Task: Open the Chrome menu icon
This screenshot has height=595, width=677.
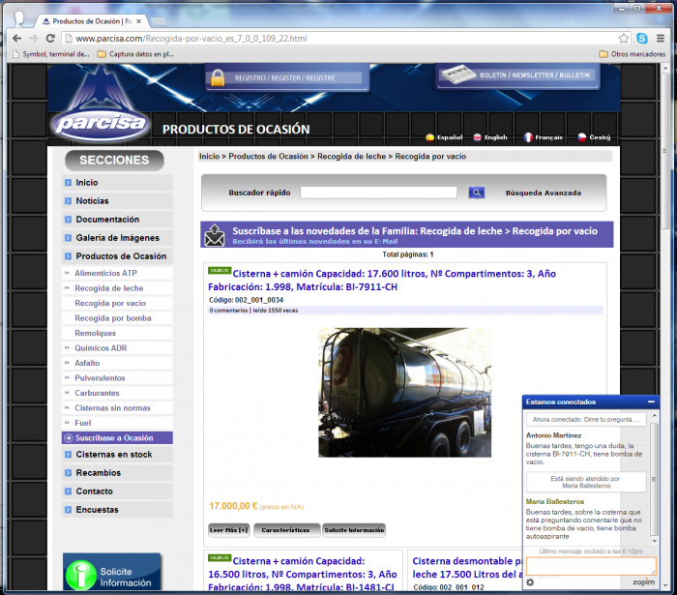Action: point(661,39)
